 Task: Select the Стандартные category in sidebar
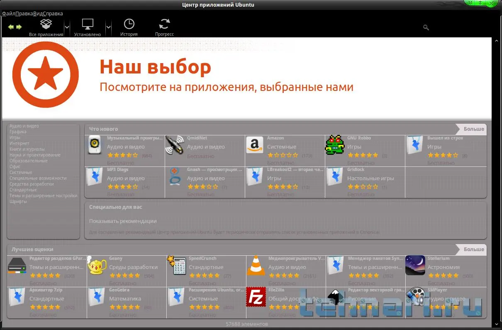[x=23, y=190]
